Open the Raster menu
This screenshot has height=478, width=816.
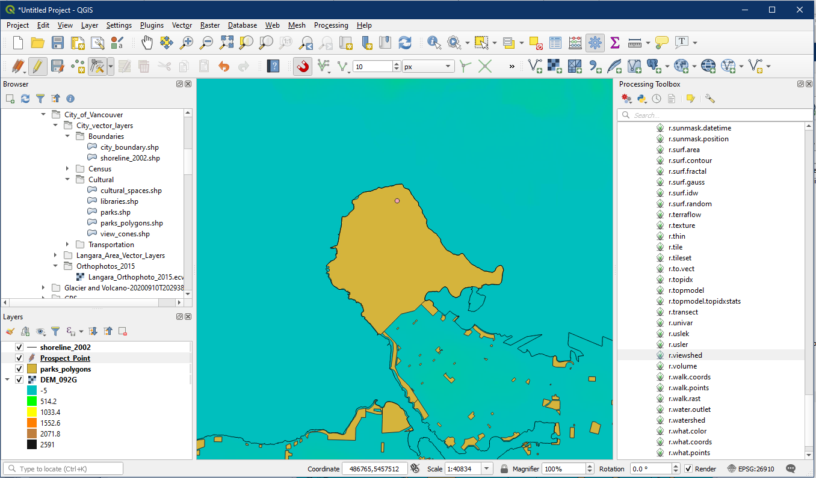pos(210,25)
